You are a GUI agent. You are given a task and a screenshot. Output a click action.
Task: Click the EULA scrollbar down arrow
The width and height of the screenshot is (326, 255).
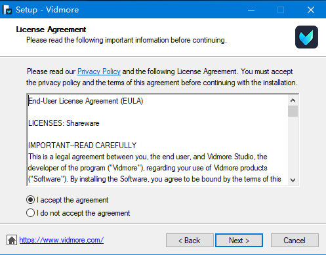click(293, 180)
